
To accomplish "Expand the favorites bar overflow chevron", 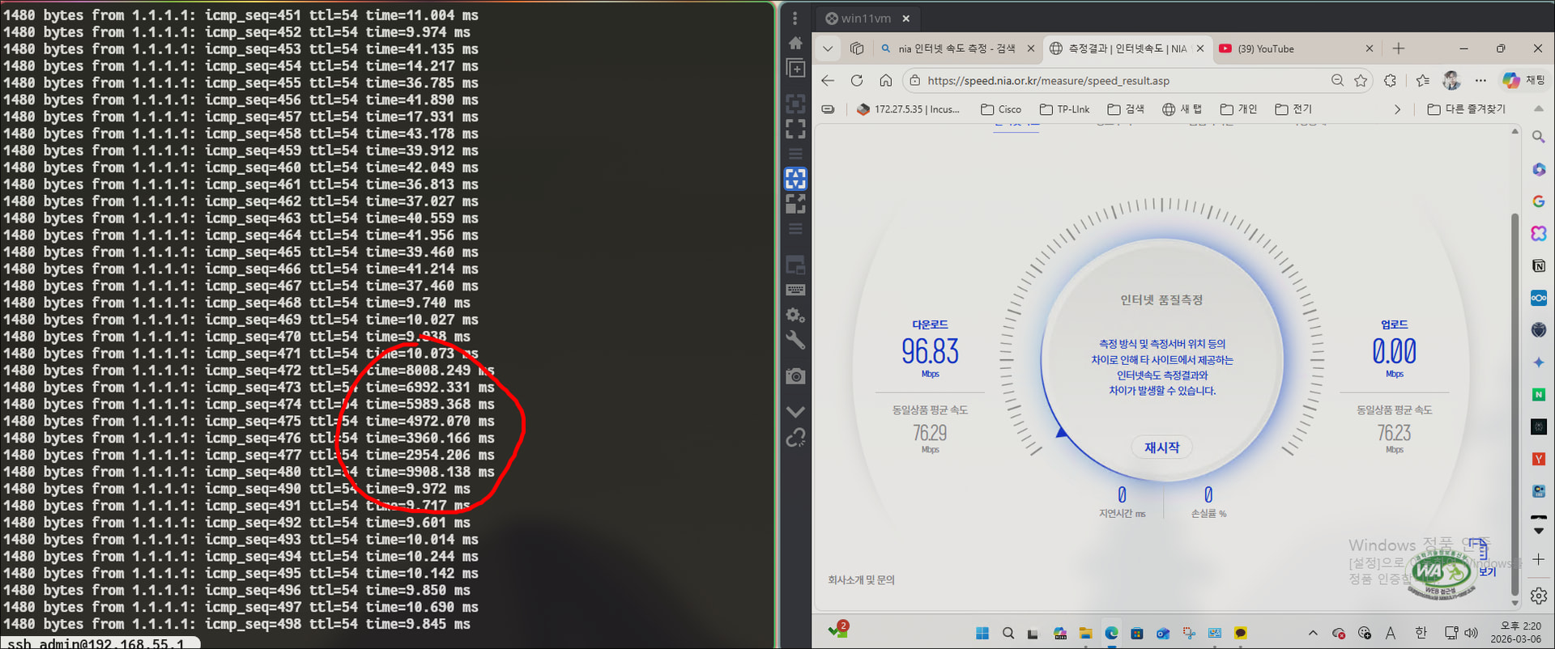I will click(x=1397, y=109).
